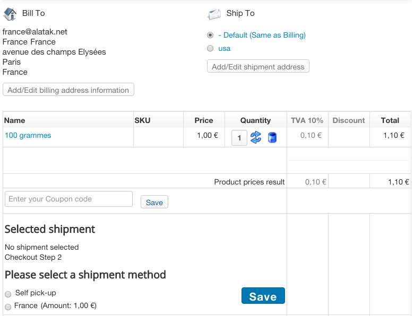
Task: Select the usa shipping address radio
Action: pos(210,48)
